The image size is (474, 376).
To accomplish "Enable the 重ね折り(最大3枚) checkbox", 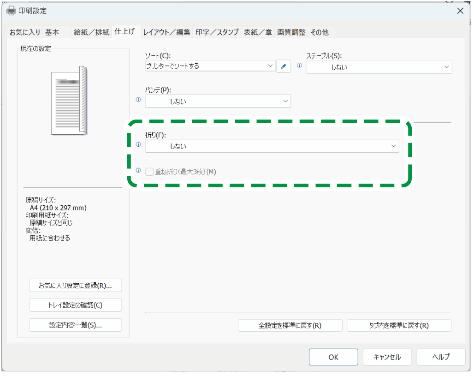I will pos(149,171).
